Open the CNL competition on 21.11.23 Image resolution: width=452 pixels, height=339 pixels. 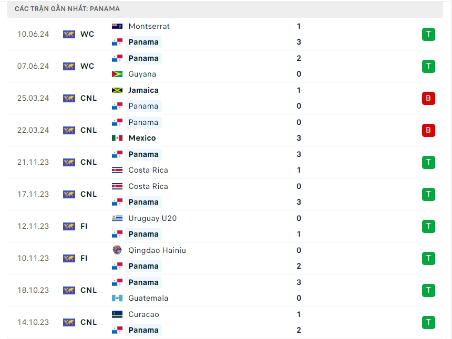point(88,162)
